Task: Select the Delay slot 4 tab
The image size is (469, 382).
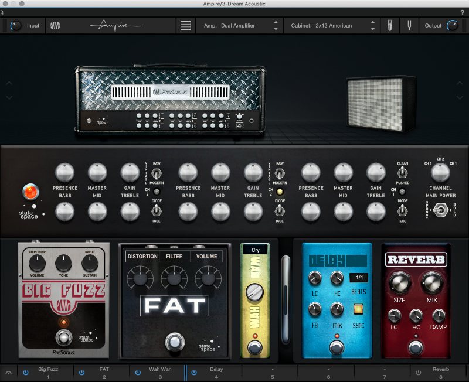Action: pos(216,371)
